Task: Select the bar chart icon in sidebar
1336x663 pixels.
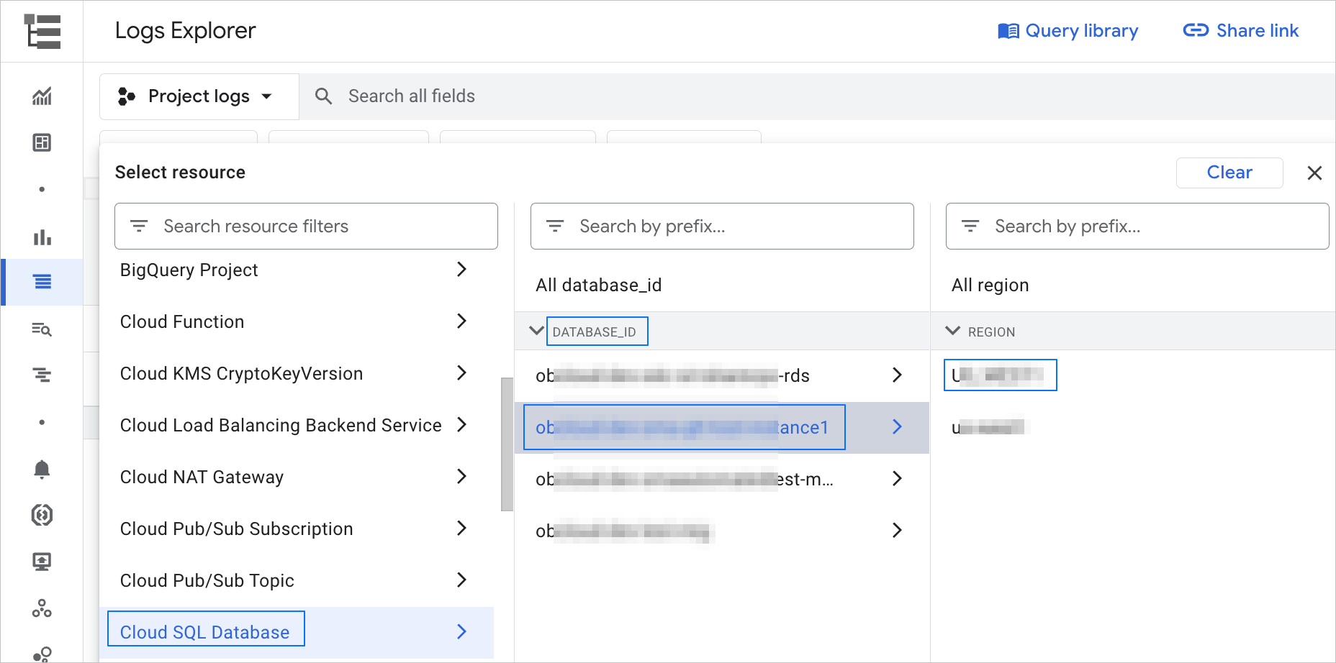Action: (42, 237)
